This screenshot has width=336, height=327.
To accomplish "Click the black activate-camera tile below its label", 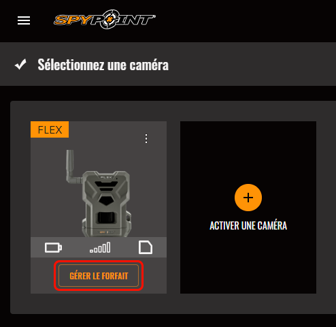I will [x=248, y=262].
